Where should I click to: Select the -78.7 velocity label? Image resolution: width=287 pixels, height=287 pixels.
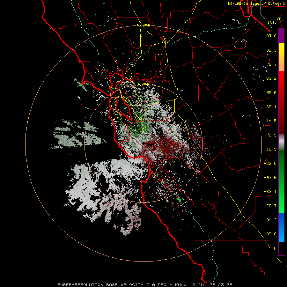pos(270,206)
